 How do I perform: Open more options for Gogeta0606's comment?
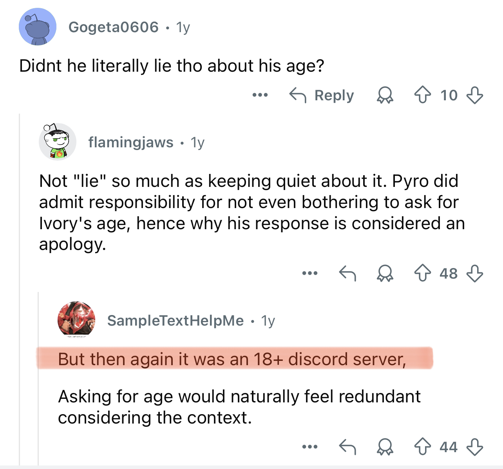tap(260, 95)
